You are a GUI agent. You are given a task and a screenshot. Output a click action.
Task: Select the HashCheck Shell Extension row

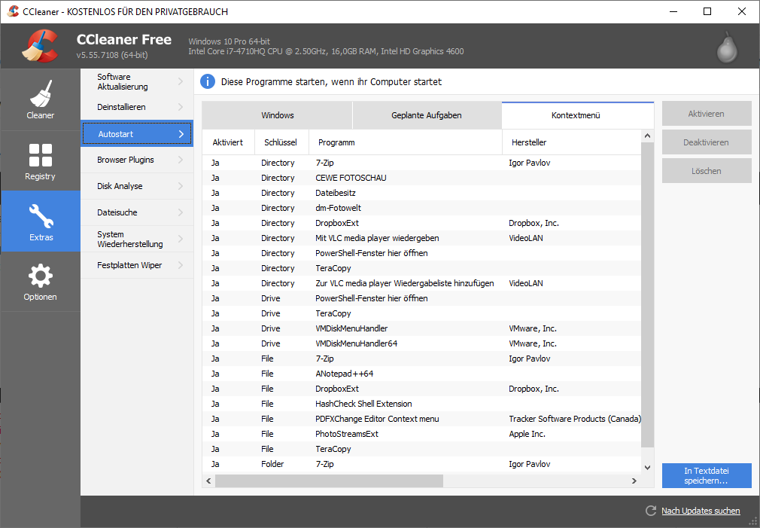pos(363,404)
